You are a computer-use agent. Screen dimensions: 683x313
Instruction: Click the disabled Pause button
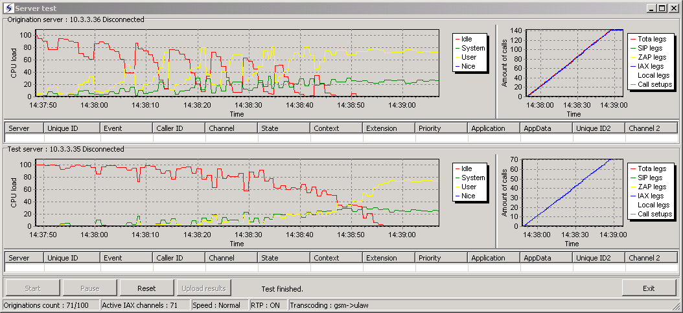[x=89, y=288]
